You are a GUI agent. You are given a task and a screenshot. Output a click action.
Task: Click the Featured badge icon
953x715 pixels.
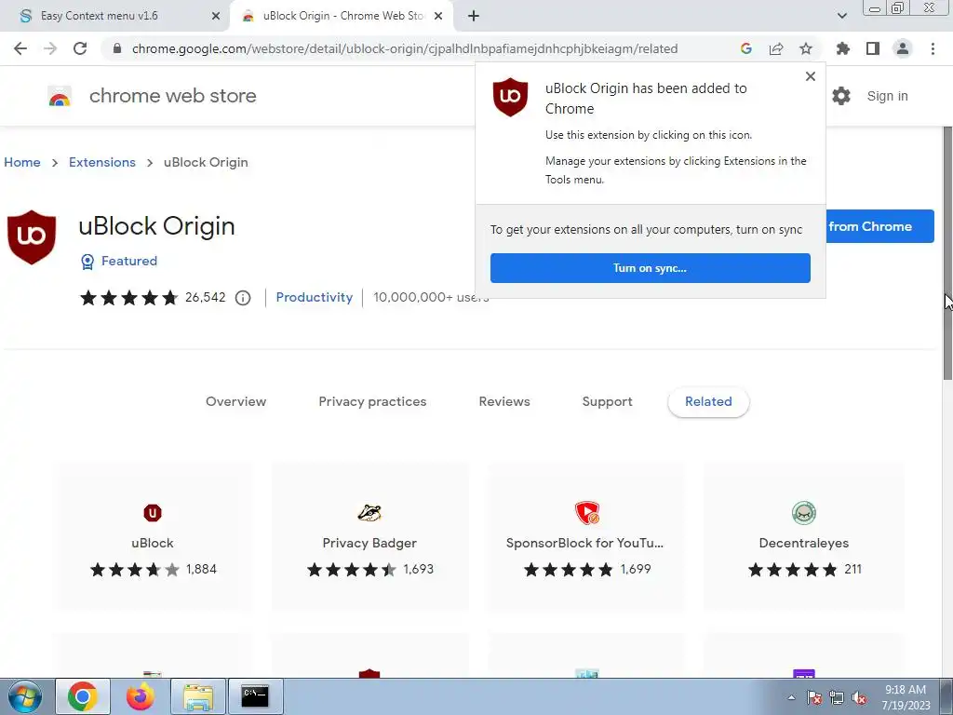pyautogui.click(x=87, y=262)
